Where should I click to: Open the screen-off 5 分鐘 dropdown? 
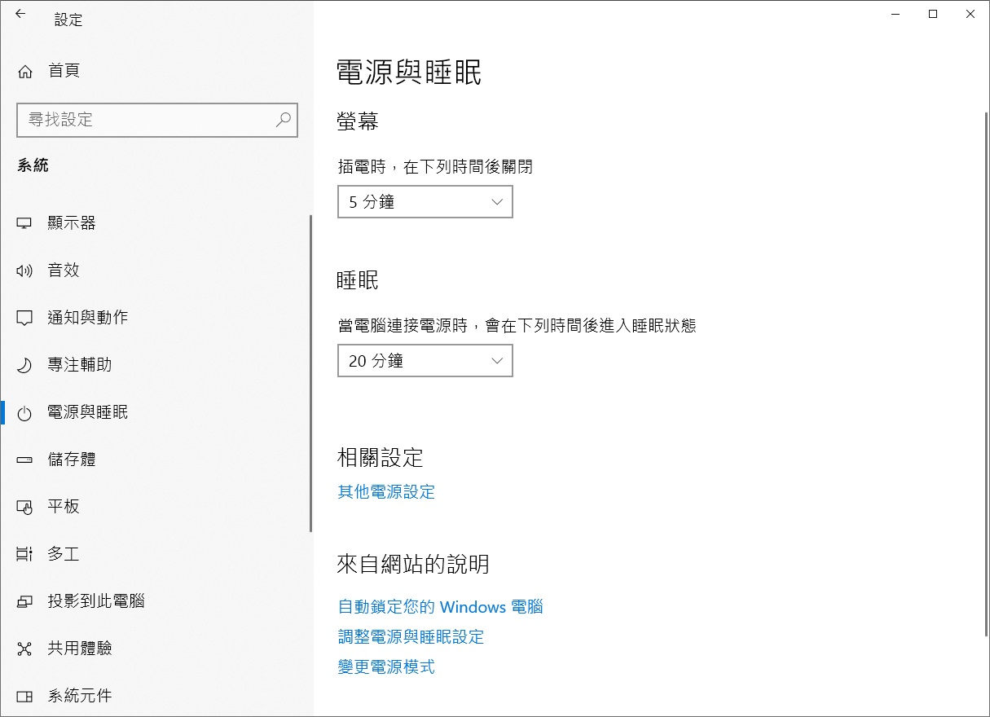tap(425, 202)
